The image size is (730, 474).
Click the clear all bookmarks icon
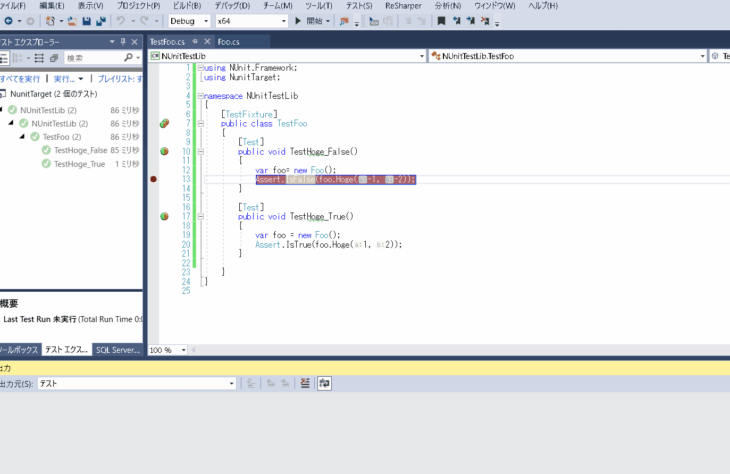pos(485,21)
